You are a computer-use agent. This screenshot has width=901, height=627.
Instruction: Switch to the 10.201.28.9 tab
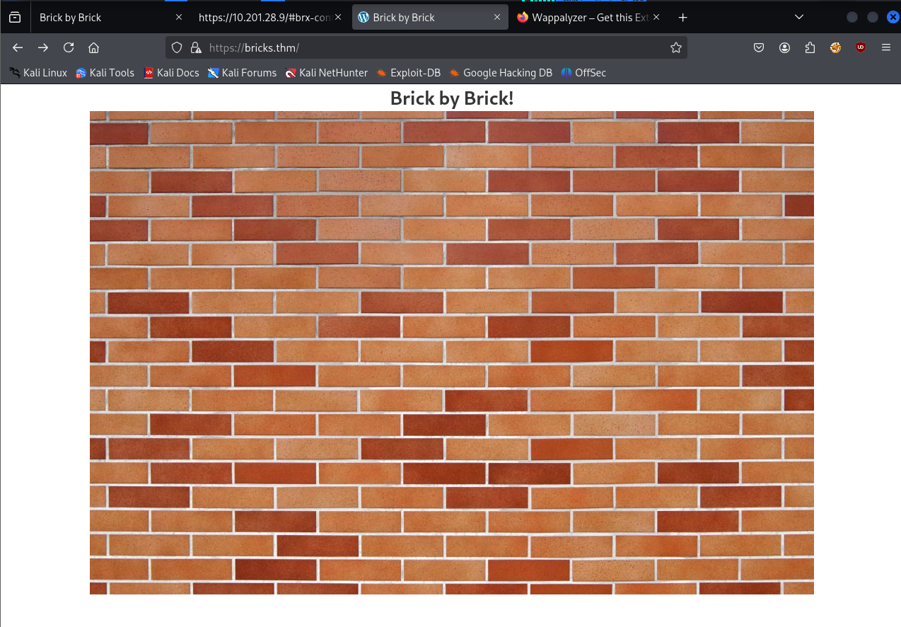point(264,17)
